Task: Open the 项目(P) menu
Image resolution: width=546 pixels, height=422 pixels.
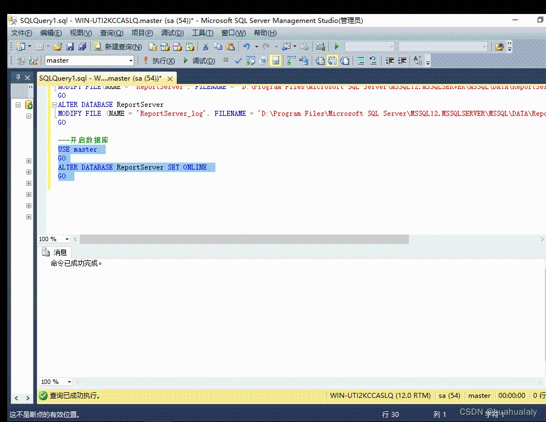Action: click(x=142, y=33)
